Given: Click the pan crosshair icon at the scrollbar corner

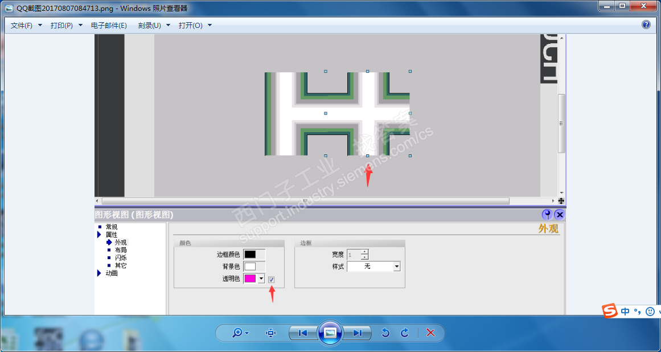Looking at the screenshot, I should (x=561, y=201).
